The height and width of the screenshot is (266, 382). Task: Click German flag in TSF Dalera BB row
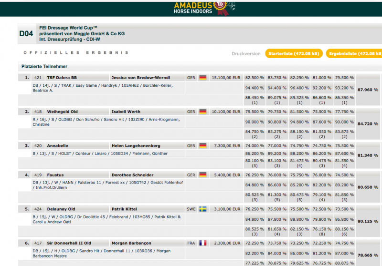click(203, 77)
